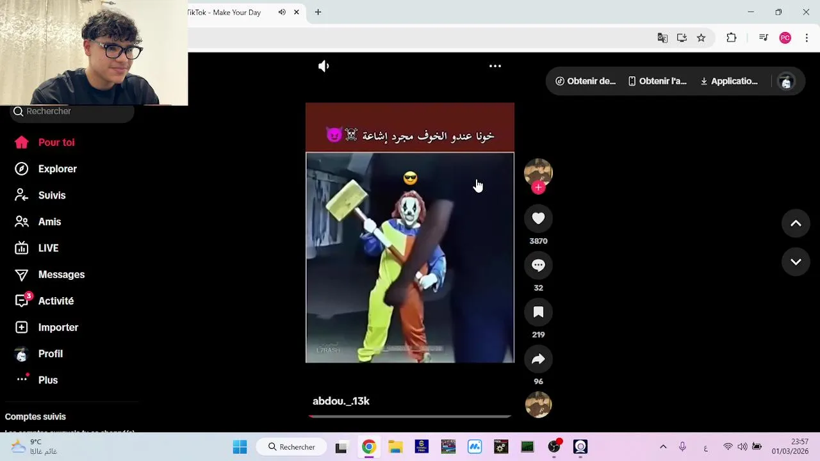Screen dimensions: 820x461
Task: Open the Amis friends page
Action: [x=38, y=222]
